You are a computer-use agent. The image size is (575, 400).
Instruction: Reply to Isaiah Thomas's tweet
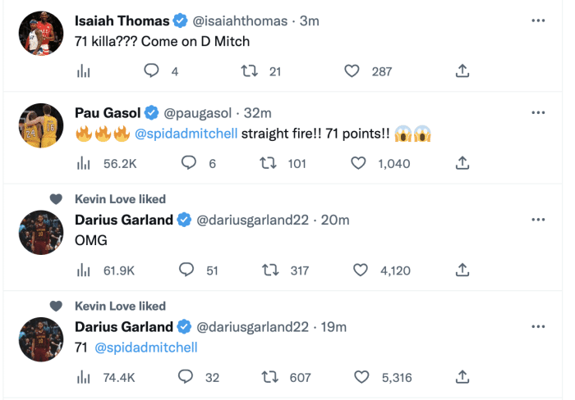click(x=151, y=71)
